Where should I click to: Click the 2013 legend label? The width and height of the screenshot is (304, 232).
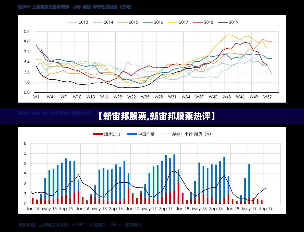point(83,22)
